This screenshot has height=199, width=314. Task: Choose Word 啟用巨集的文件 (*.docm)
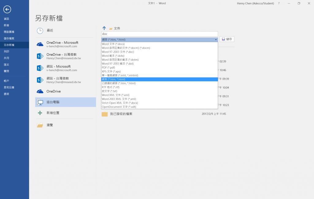[159, 48]
